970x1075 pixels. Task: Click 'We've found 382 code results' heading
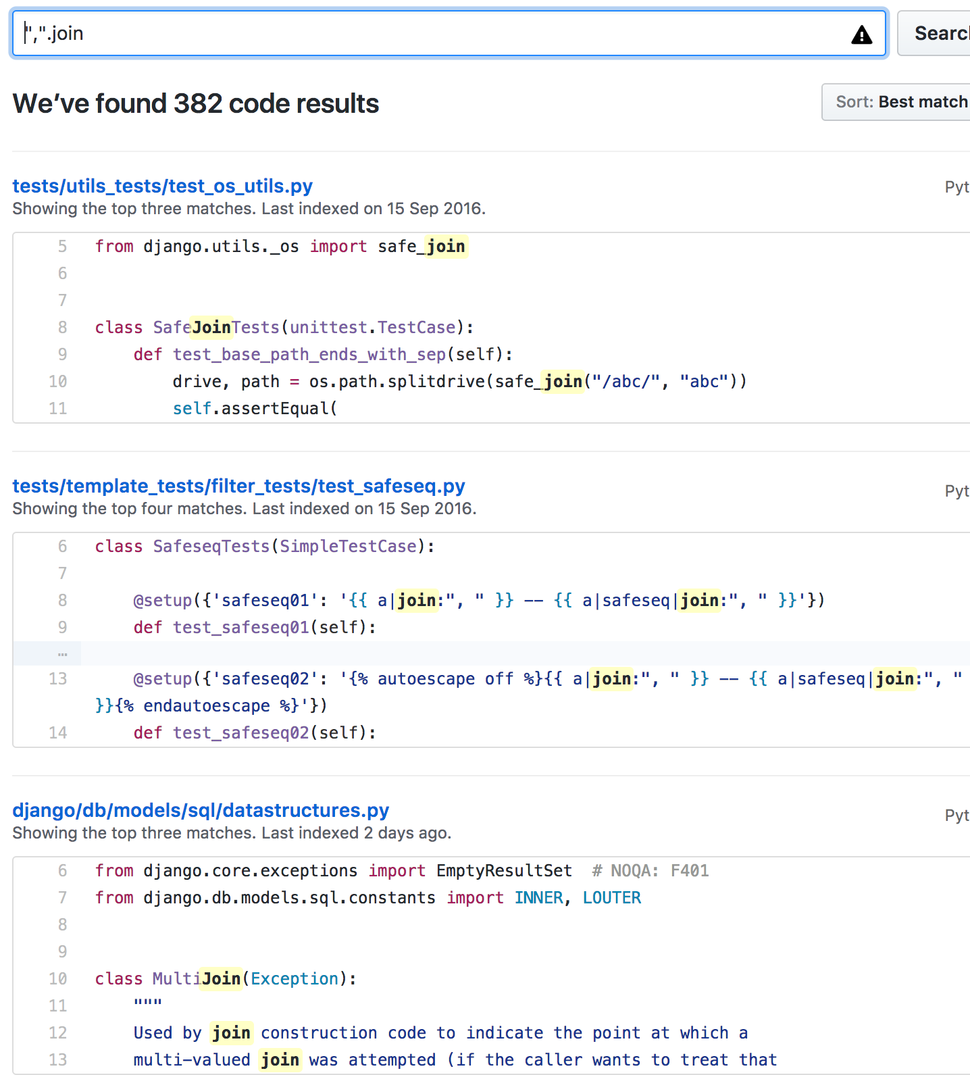[x=196, y=103]
